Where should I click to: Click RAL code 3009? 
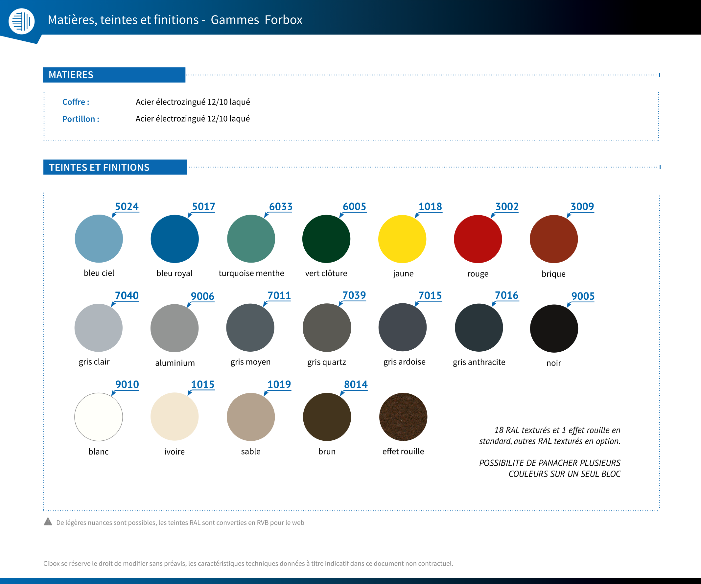(x=582, y=207)
